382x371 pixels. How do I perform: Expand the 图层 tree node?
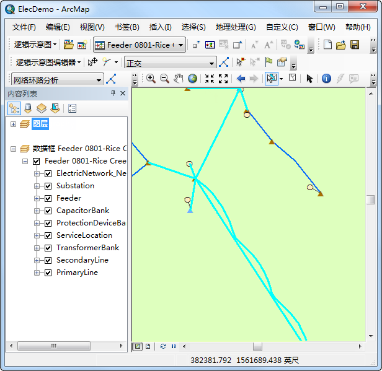point(13,124)
